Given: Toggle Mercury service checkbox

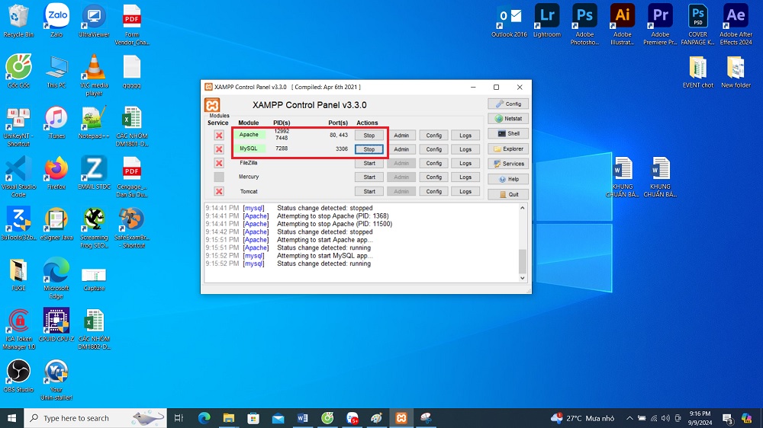Looking at the screenshot, I should (219, 177).
